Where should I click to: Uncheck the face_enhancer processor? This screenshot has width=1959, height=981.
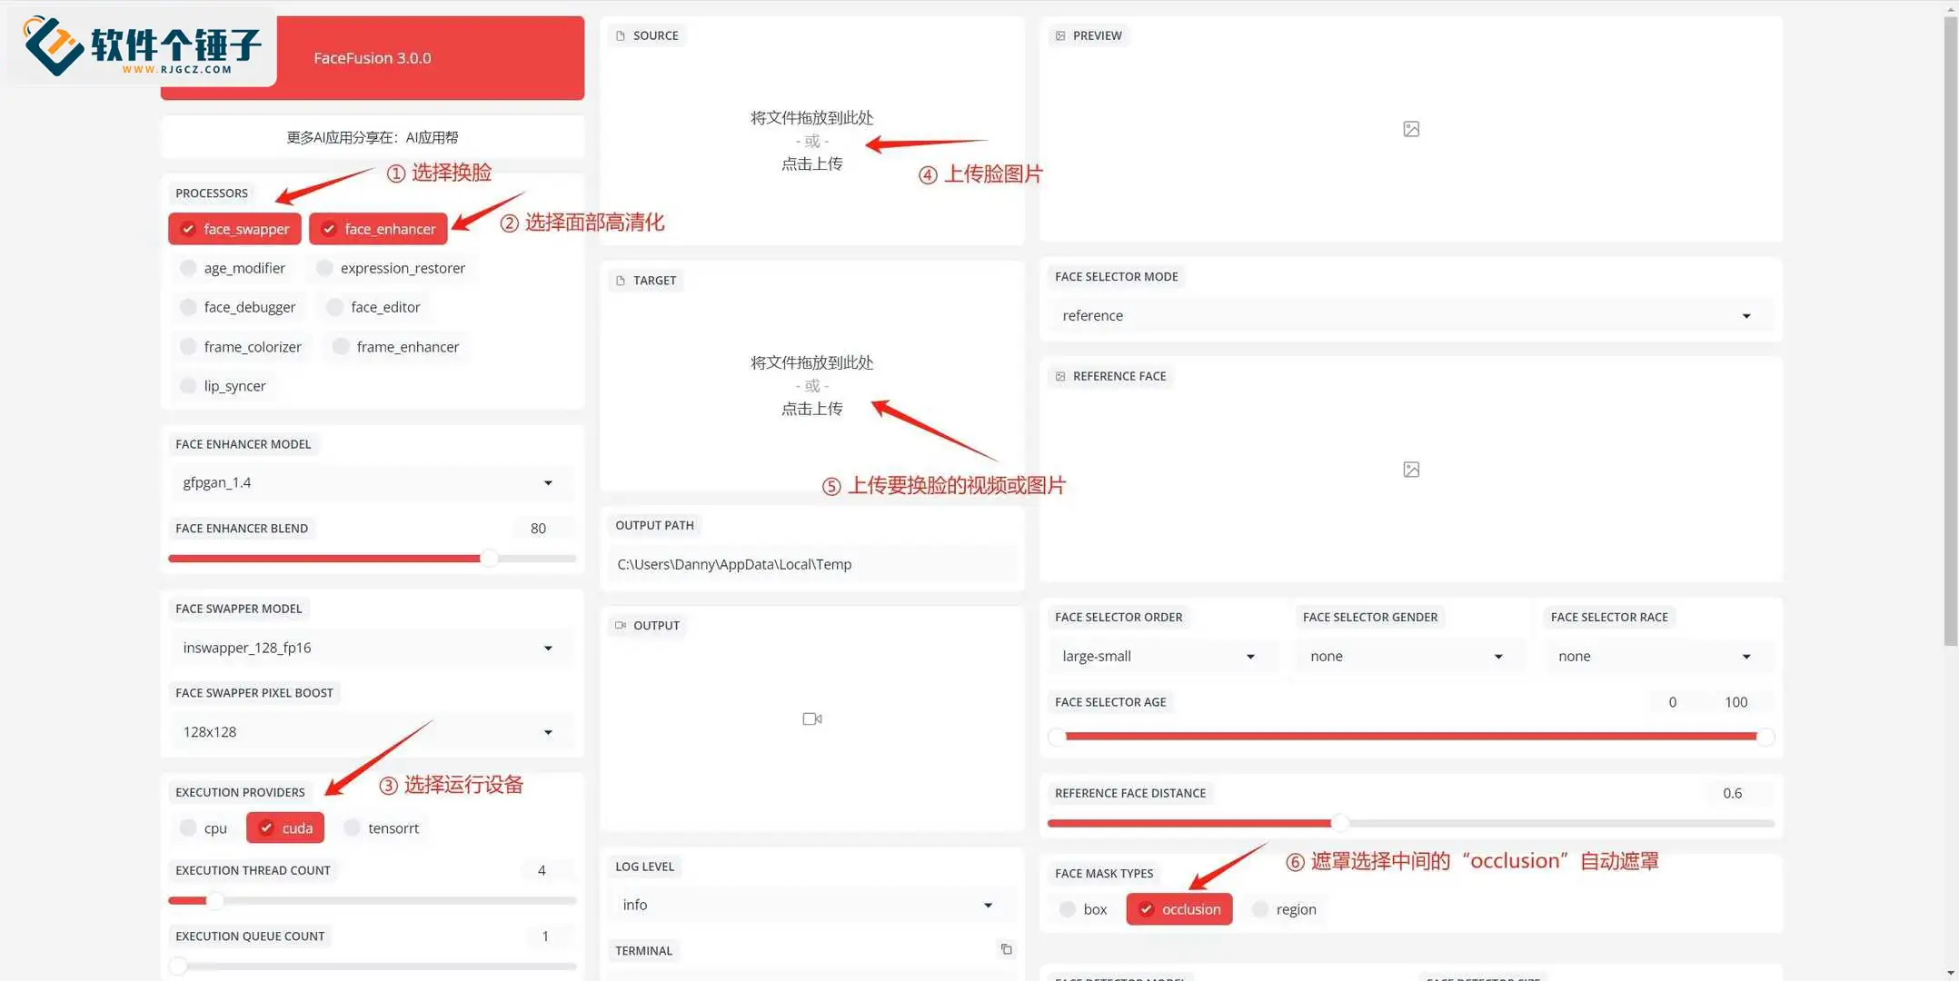tap(378, 229)
